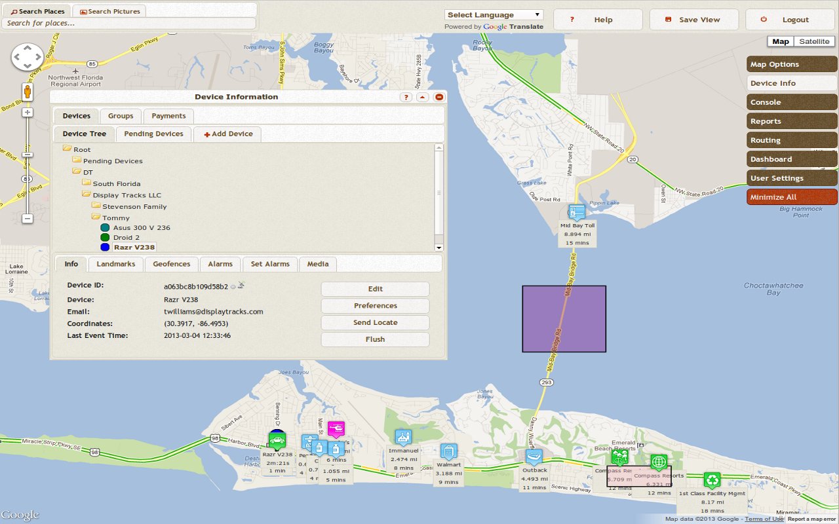Click the green palm tree resort marker
Screen dimensions: 839x524
click(x=619, y=457)
